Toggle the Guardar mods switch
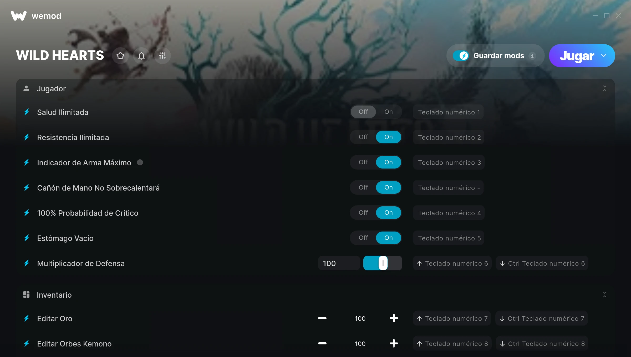 [x=461, y=56]
